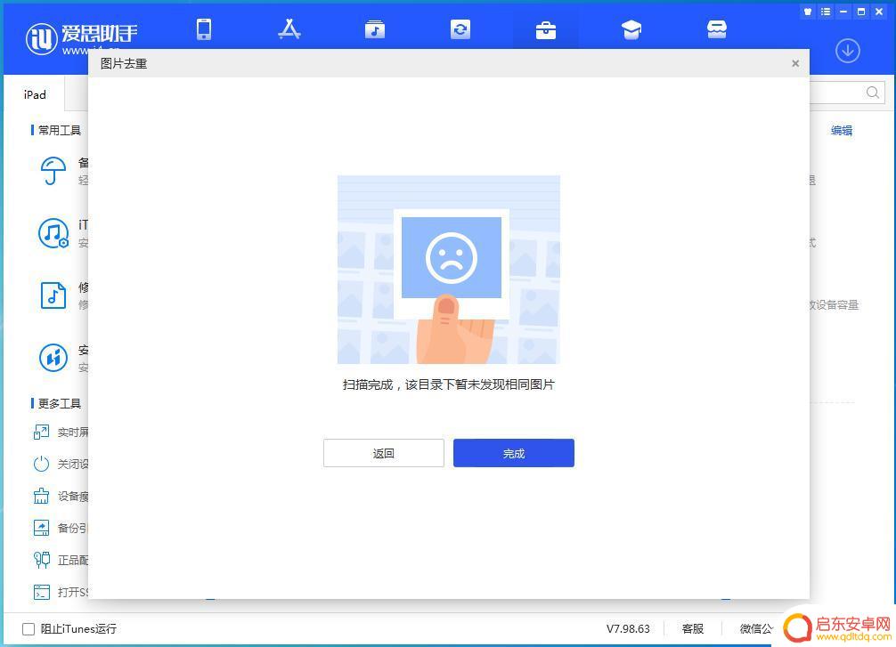Viewport: 896px width, 647px height.
Task: Open the tutorials graduation cap icon
Action: coord(631,29)
